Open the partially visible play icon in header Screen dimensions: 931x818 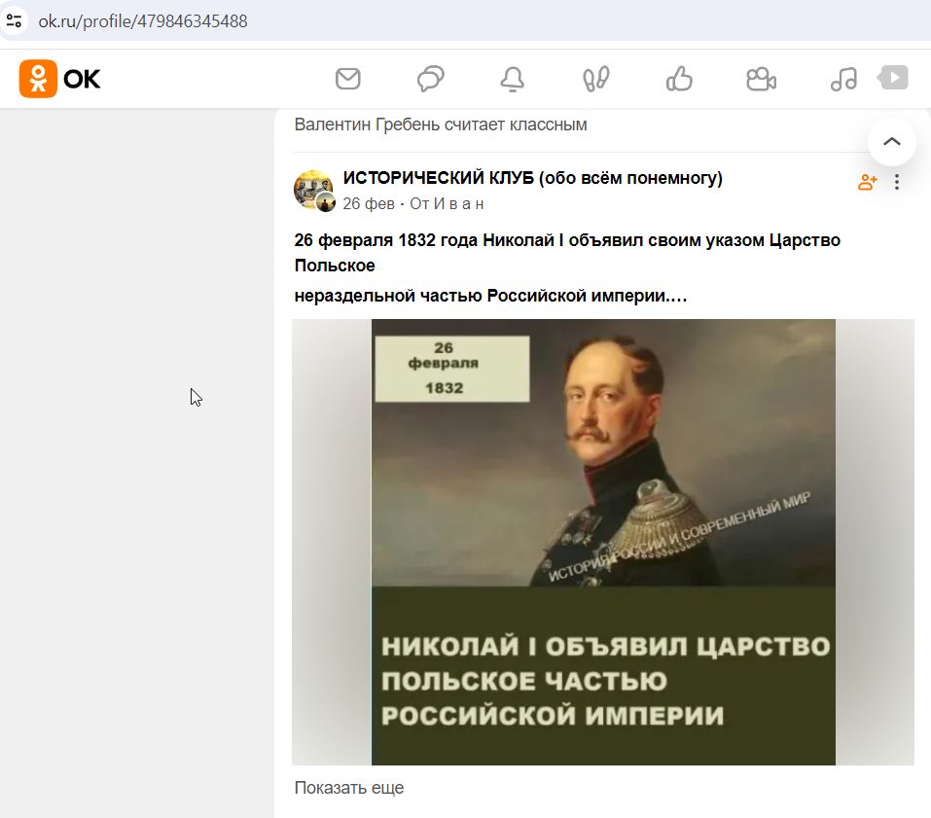click(x=894, y=78)
